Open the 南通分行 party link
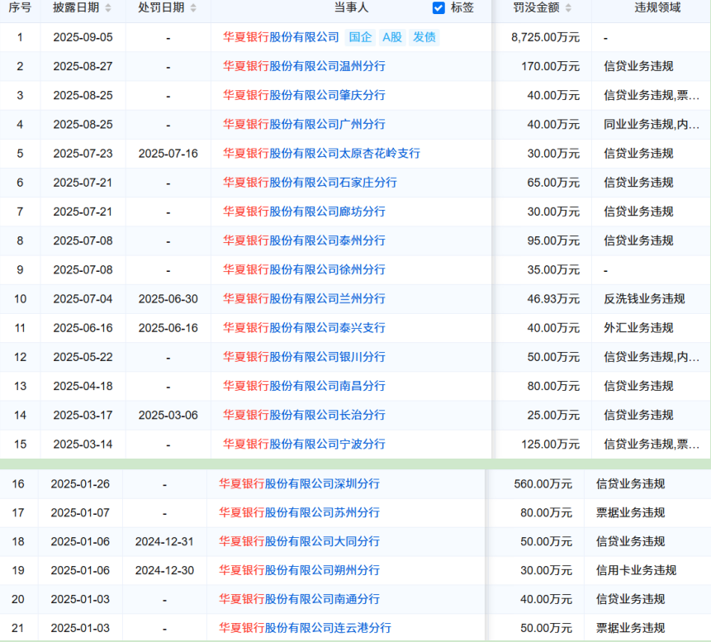 299,599
